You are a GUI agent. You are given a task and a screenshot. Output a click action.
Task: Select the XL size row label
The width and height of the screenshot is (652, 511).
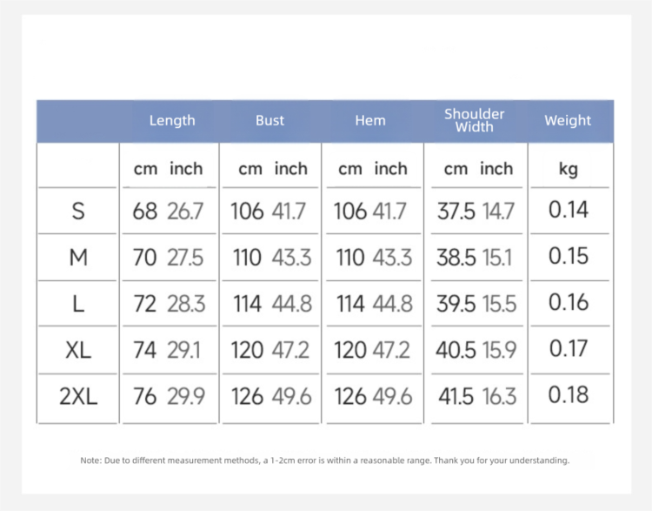78,351
